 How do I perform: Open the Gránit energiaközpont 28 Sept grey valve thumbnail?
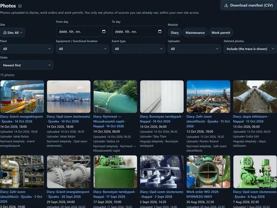(x=68, y=172)
